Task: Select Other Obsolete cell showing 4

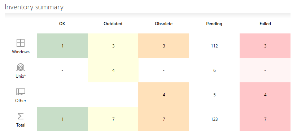Action: (163, 95)
